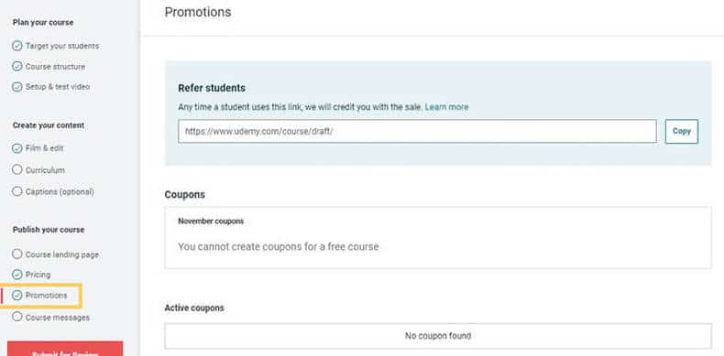Open the Curriculum section
The image size is (724, 356).
click(x=45, y=170)
